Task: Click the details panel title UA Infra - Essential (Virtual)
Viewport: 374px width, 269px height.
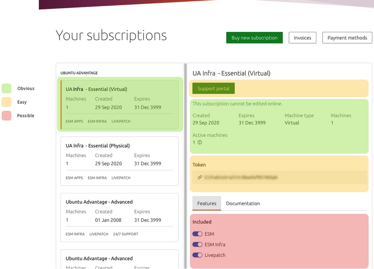Action: pos(231,73)
